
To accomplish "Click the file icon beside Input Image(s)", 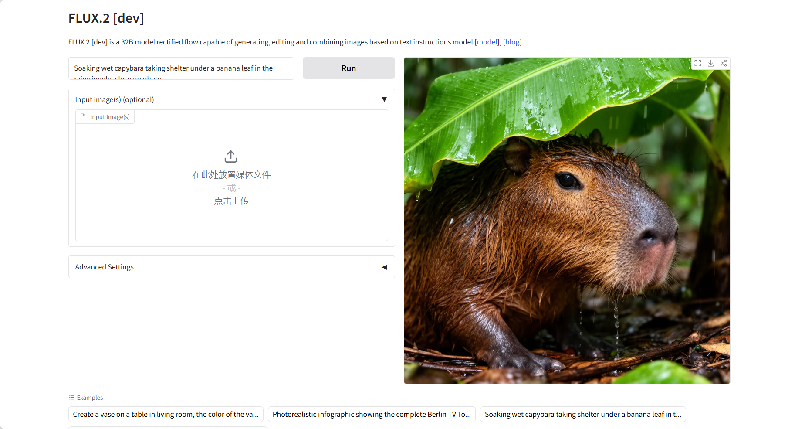I will (x=83, y=117).
